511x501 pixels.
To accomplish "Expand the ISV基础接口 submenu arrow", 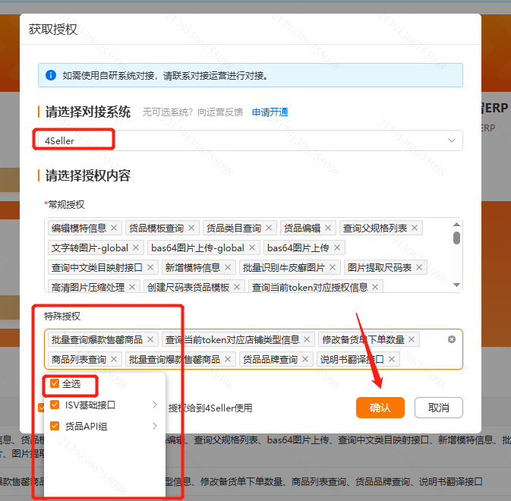I will click(x=155, y=405).
